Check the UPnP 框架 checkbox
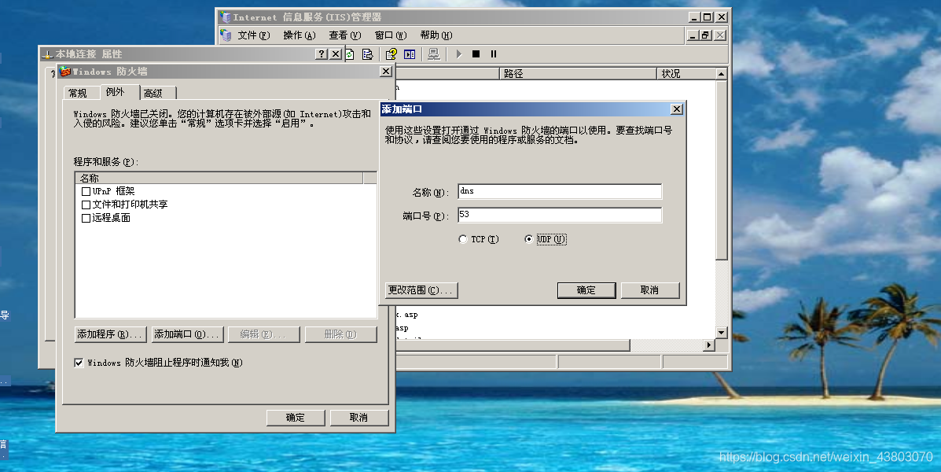941x472 pixels. (x=86, y=192)
